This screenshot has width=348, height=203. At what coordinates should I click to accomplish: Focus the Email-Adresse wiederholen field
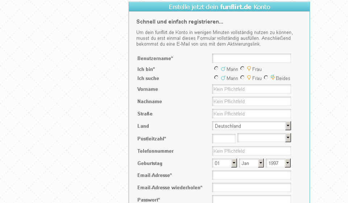(252, 187)
